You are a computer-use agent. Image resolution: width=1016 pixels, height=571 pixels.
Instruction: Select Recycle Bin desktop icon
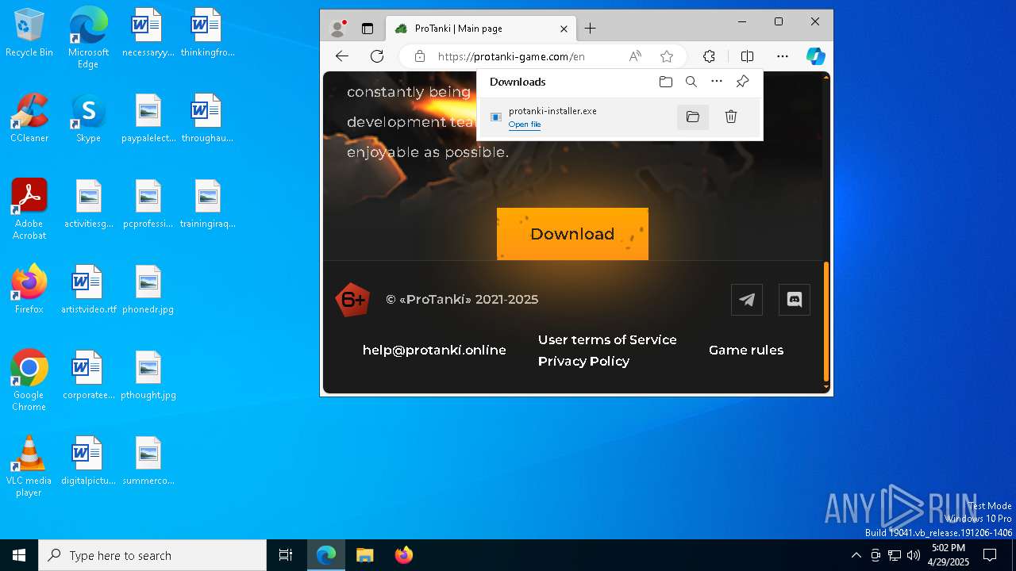[x=29, y=34]
